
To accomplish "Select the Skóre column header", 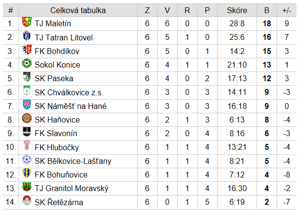I will pyautogui.click(x=237, y=10).
